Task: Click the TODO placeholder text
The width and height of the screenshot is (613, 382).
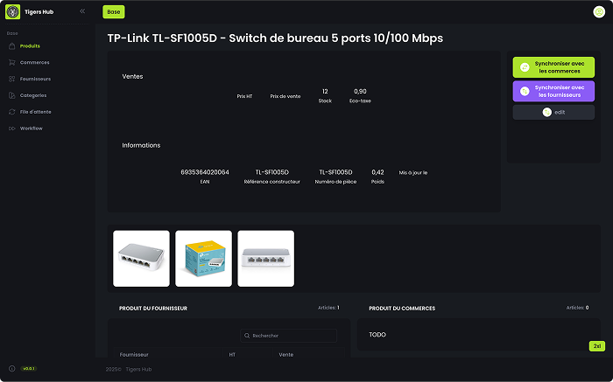Action: click(377, 335)
